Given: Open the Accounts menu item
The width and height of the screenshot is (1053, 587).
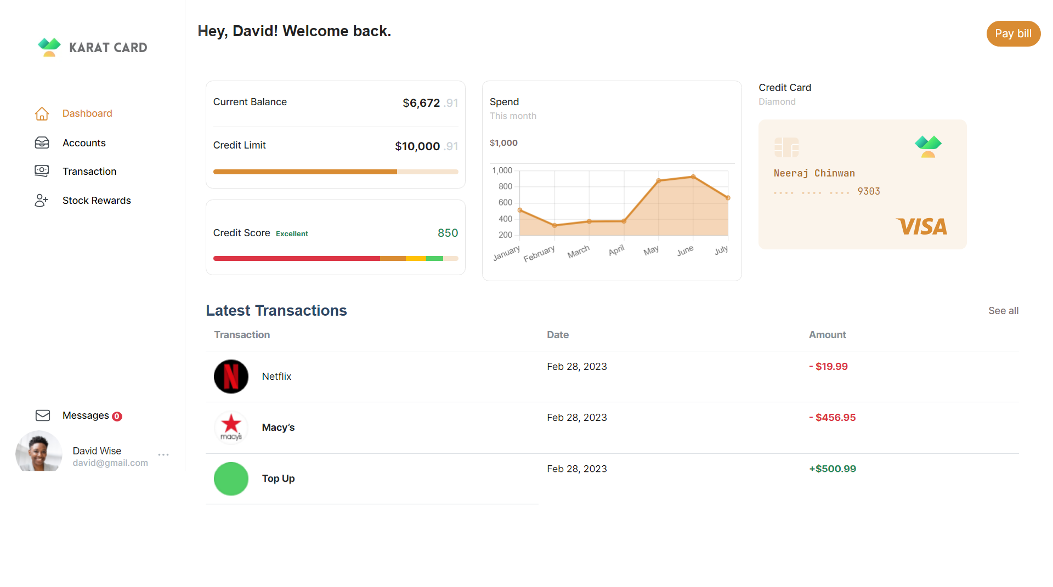Looking at the screenshot, I should (x=84, y=143).
